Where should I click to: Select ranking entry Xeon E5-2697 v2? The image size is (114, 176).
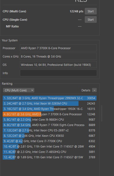click(x=49, y=130)
